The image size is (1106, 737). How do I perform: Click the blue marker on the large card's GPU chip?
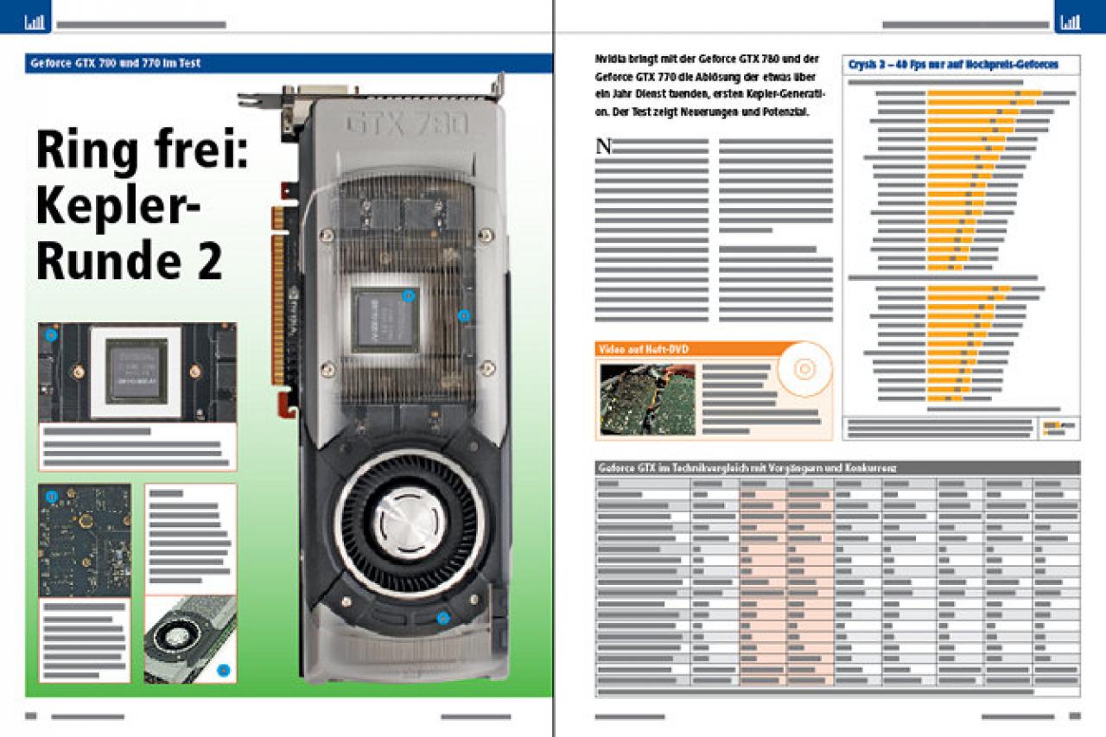(409, 295)
